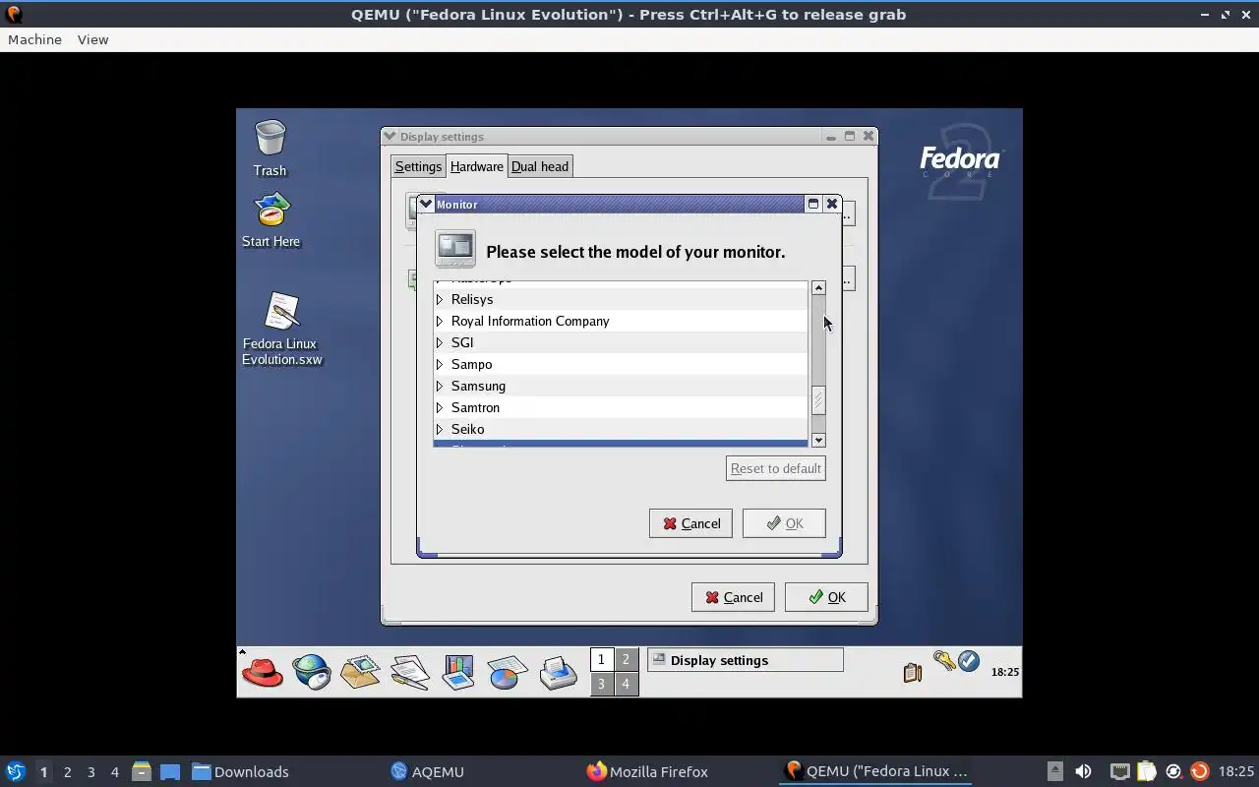Switch to the Downloads taskbar window
The width and height of the screenshot is (1259, 787).
pos(241,771)
